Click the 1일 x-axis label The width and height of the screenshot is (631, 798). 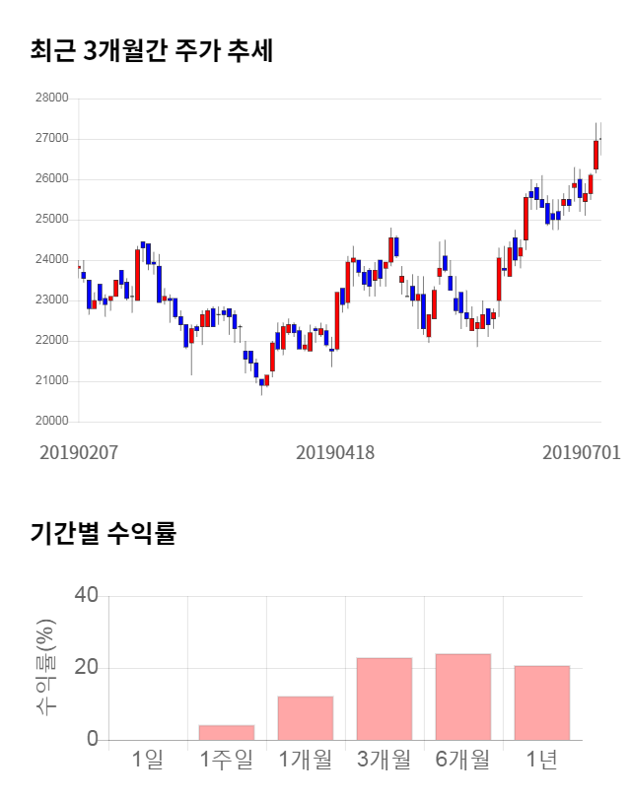coord(148,760)
